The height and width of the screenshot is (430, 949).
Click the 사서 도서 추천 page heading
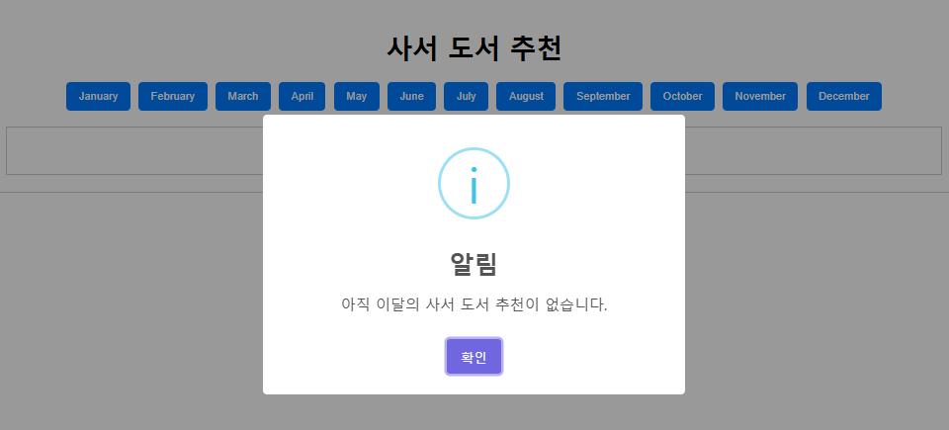tap(474, 48)
